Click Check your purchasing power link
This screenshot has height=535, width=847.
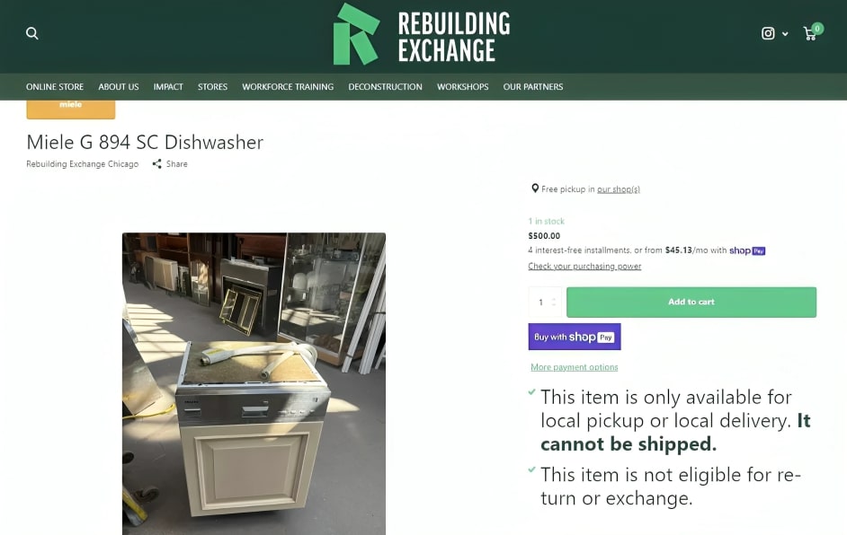584,267
